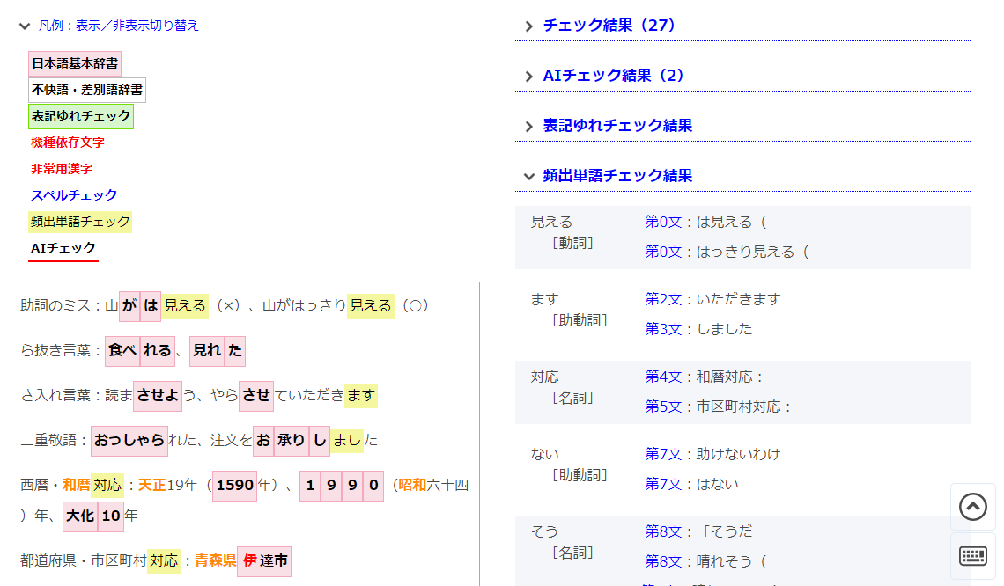Open the 第4文 link beside 和暦対応
This screenshot has height=586, width=1004.
663,377
